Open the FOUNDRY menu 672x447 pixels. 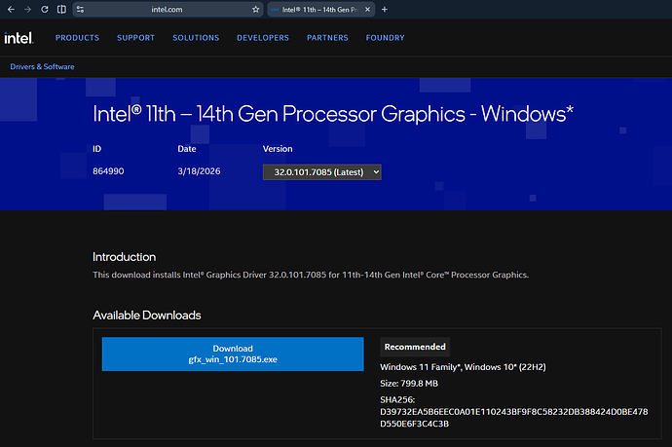tap(385, 38)
